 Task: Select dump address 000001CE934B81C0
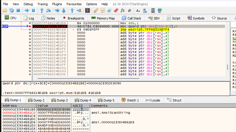click(x=19, y=113)
